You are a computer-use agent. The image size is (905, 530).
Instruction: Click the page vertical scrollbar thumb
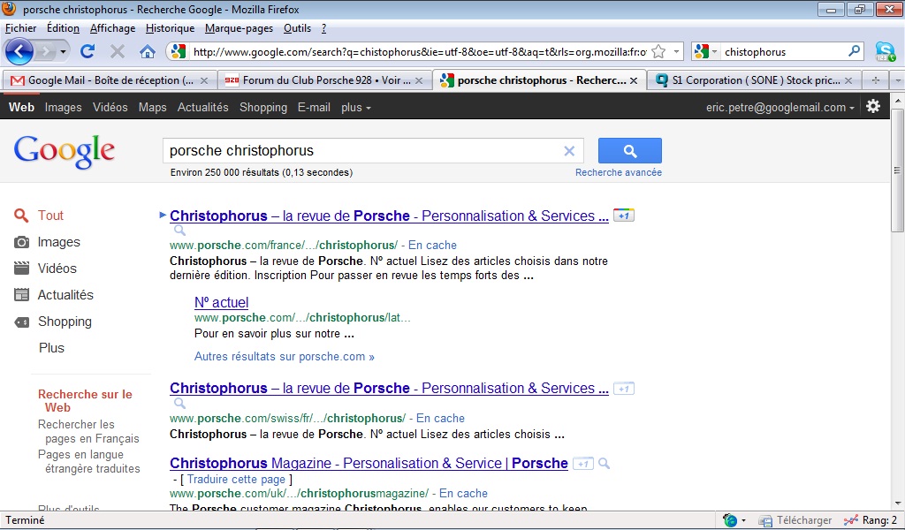897,170
